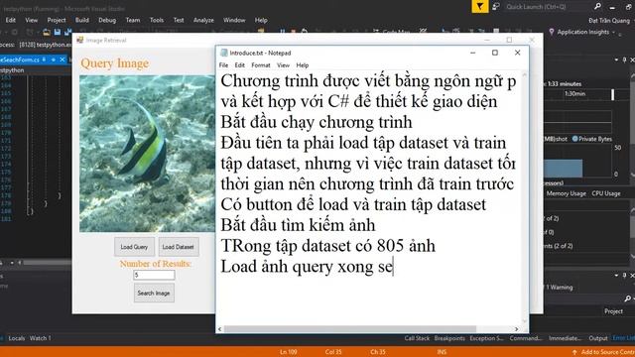Click pin icon of Error List panel
635x357 pixels.
coord(624,276)
